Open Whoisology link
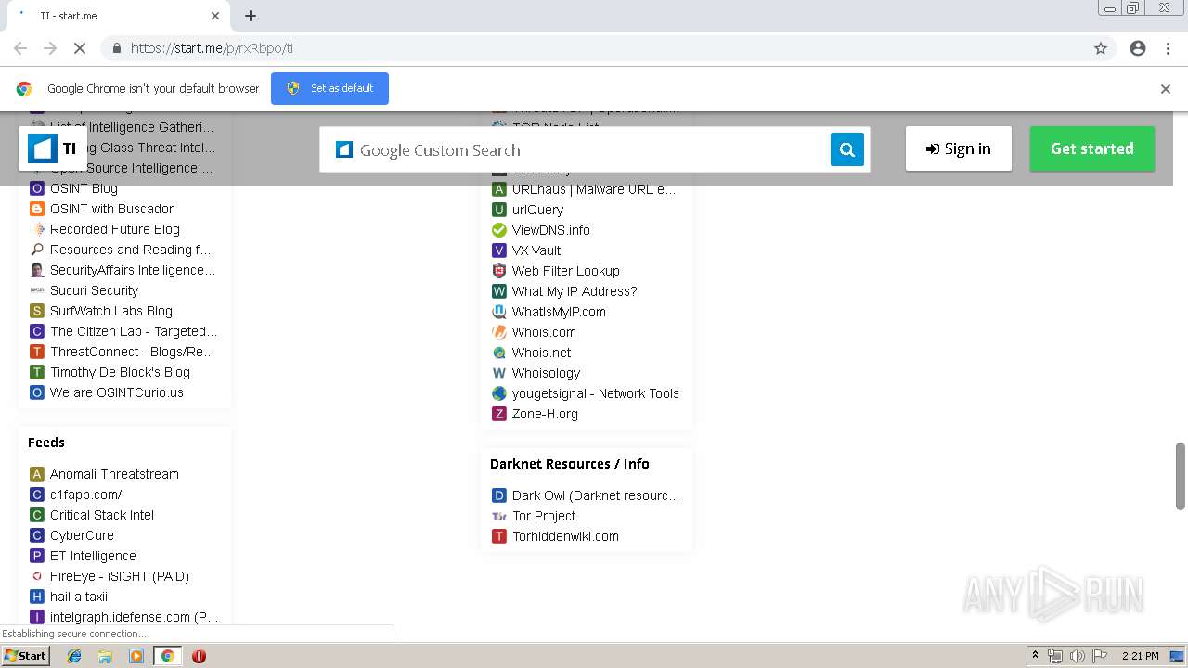 click(x=546, y=373)
